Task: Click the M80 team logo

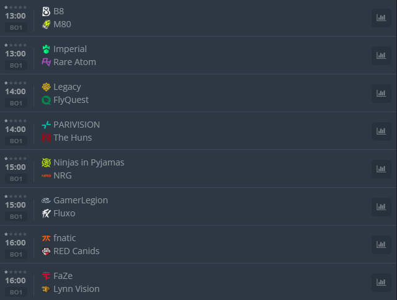Action: click(46, 25)
